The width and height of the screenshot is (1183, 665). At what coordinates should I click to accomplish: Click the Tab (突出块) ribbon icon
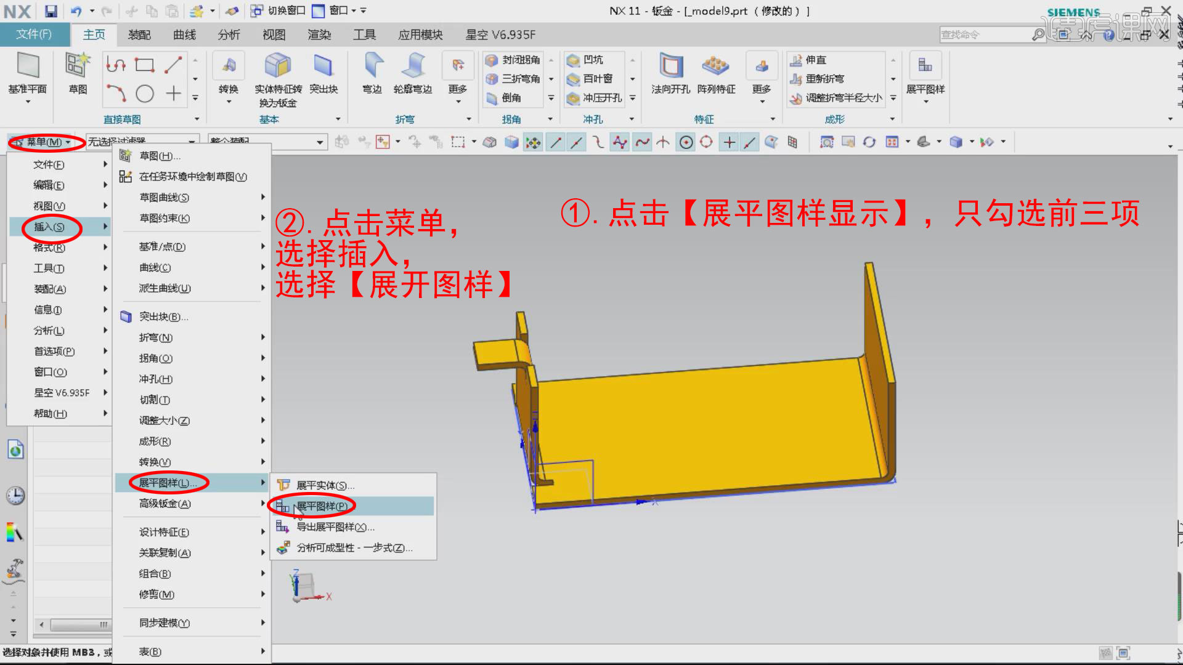tap(323, 66)
